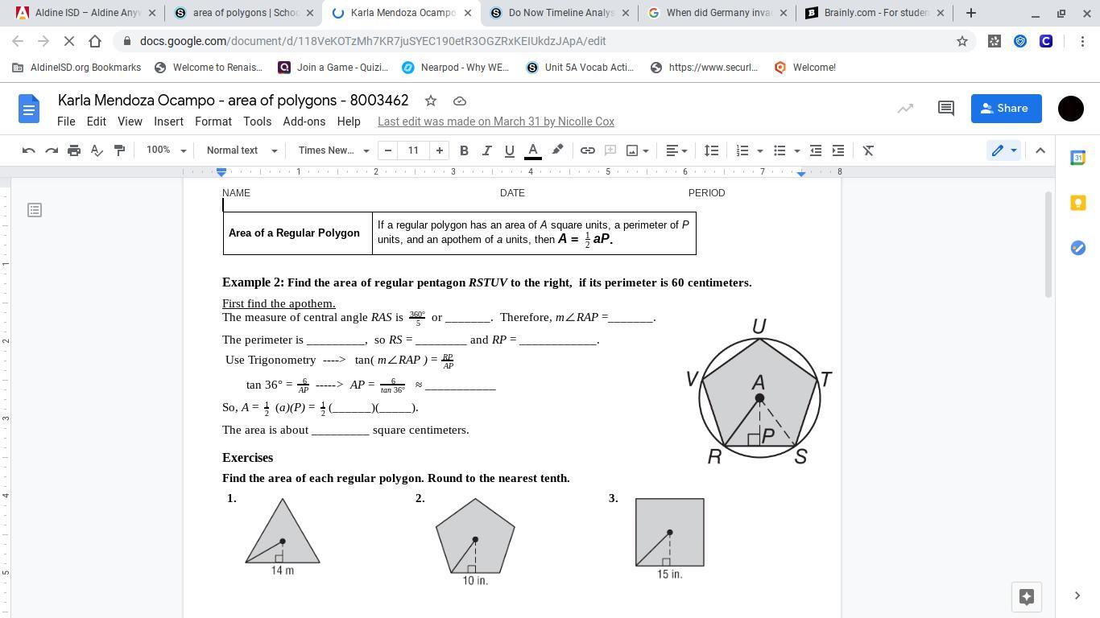The width and height of the screenshot is (1100, 618).
Task: Open last edit version history link
Action: point(496,122)
